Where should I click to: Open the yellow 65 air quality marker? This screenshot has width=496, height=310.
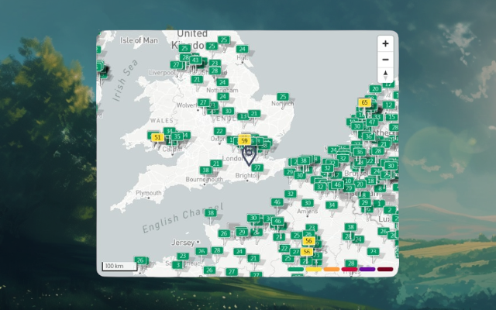(x=364, y=102)
